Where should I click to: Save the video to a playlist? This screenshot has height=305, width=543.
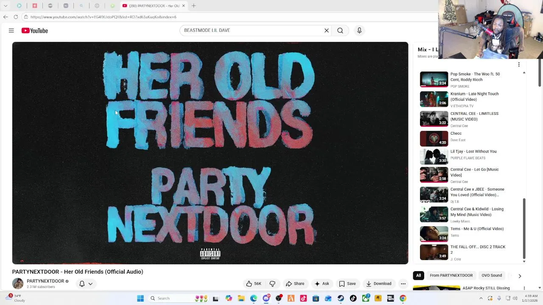pos(347,284)
